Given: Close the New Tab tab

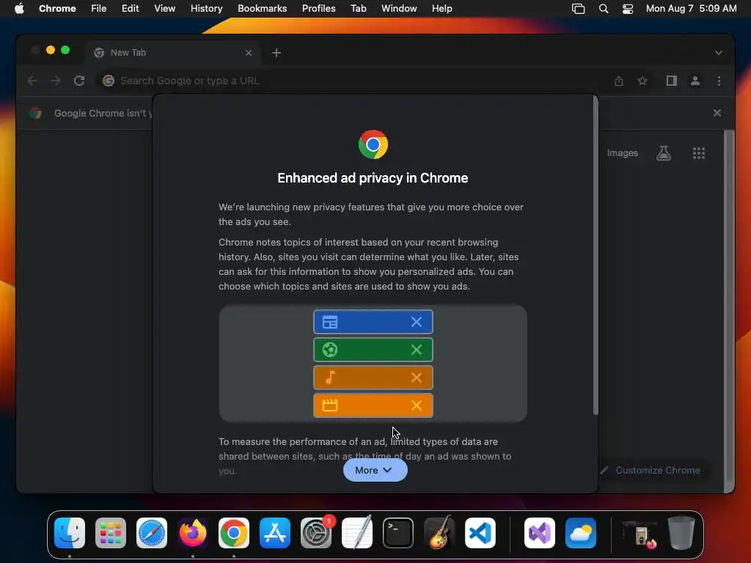Looking at the screenshot, I should point(249,53).
